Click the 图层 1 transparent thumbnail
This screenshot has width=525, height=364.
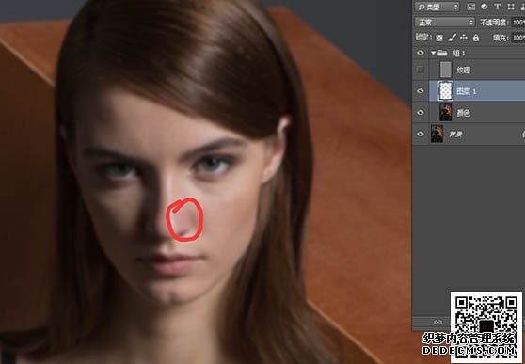446,91
